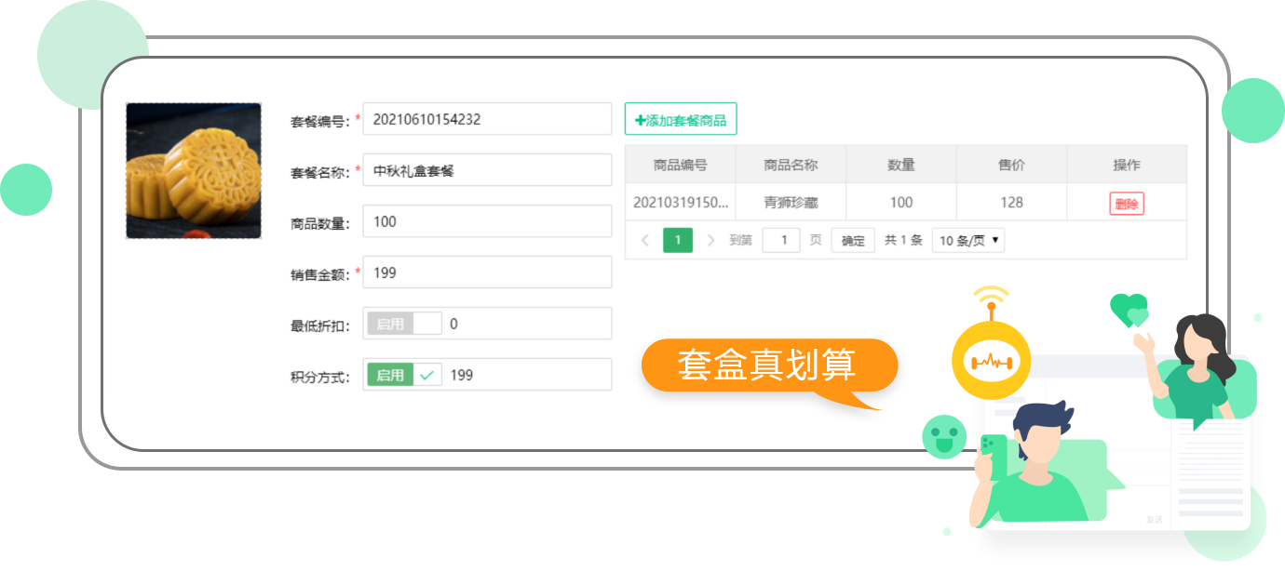This screenshot has height=571, width=1285.
Task: Click the previous page arrow in pagination
Action: point(645,240)
